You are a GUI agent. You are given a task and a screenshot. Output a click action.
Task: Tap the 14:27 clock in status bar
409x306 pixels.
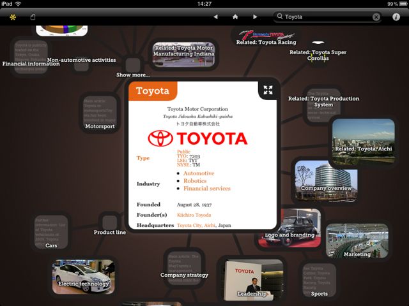click(x=204, y=4)
